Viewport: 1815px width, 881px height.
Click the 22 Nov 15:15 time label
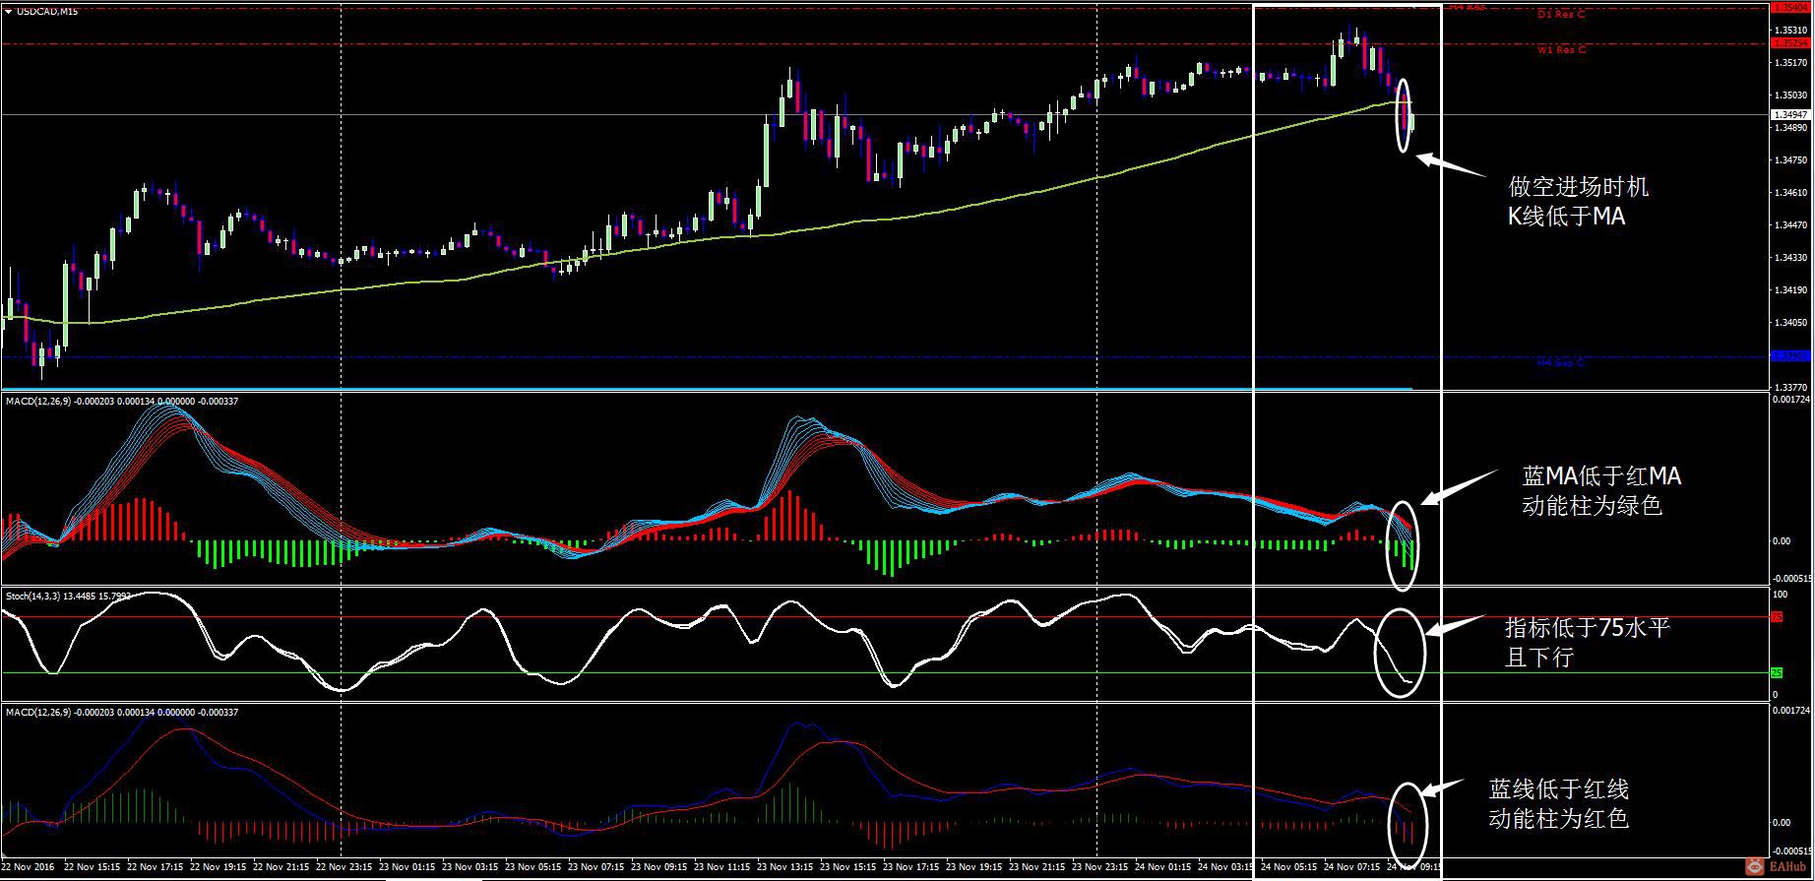click(x=93, y=867)
